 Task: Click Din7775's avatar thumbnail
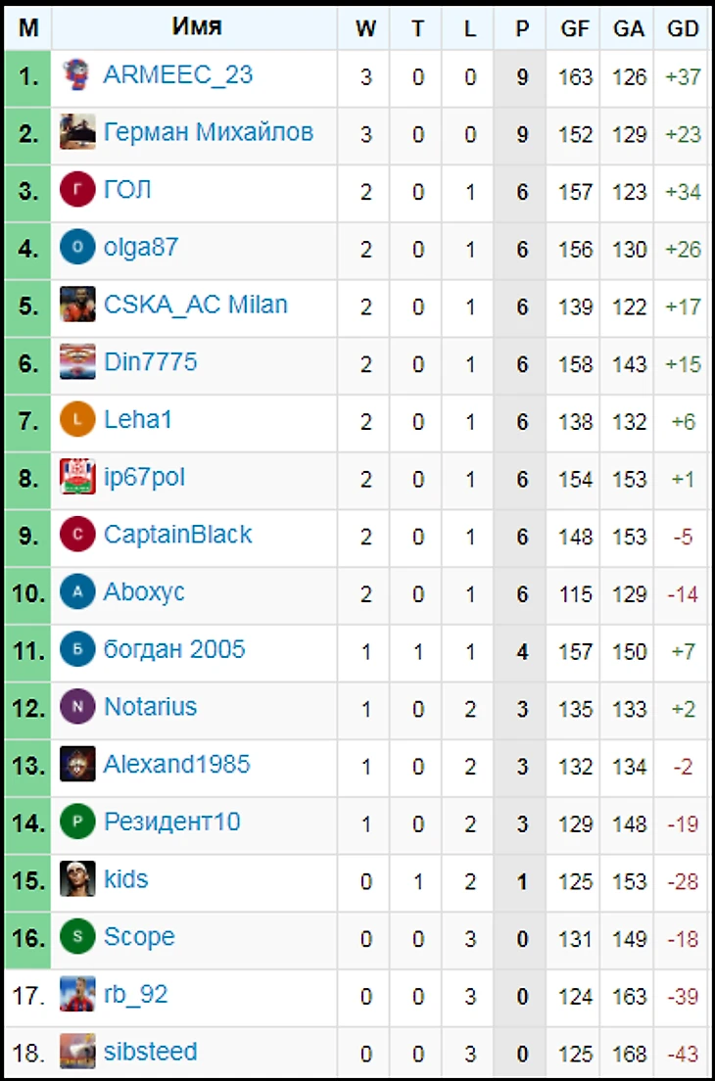[x=77, y=362]
